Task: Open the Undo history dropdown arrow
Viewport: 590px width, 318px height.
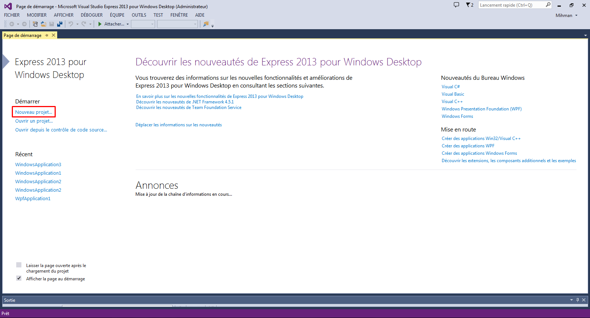Action: point(77,24)
